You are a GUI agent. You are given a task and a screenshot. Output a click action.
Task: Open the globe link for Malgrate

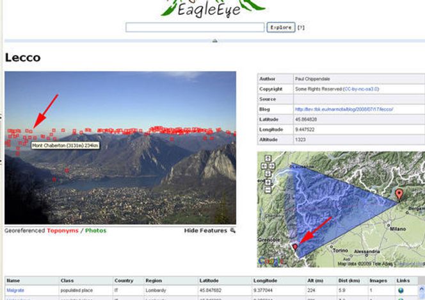tap(401, 291)
